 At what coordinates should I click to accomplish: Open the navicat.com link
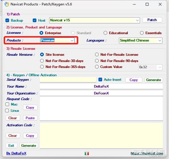(x=147, y=153)
